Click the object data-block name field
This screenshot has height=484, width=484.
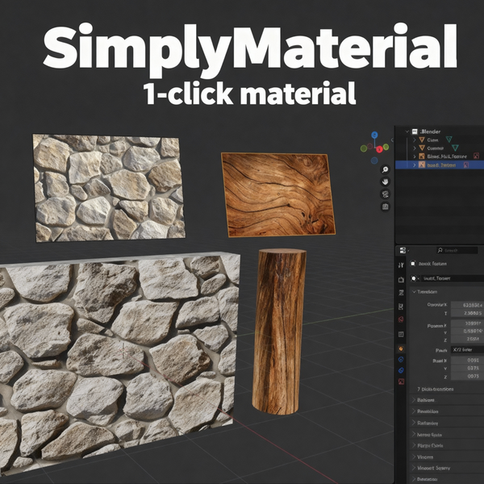click(x=453, y=278)
